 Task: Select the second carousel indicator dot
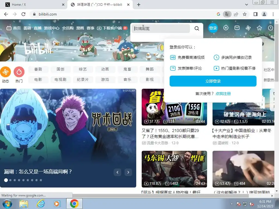[10, 180]
